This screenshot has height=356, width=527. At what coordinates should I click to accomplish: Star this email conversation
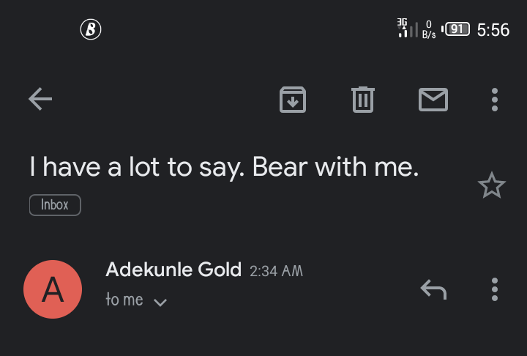click(491, 185)
